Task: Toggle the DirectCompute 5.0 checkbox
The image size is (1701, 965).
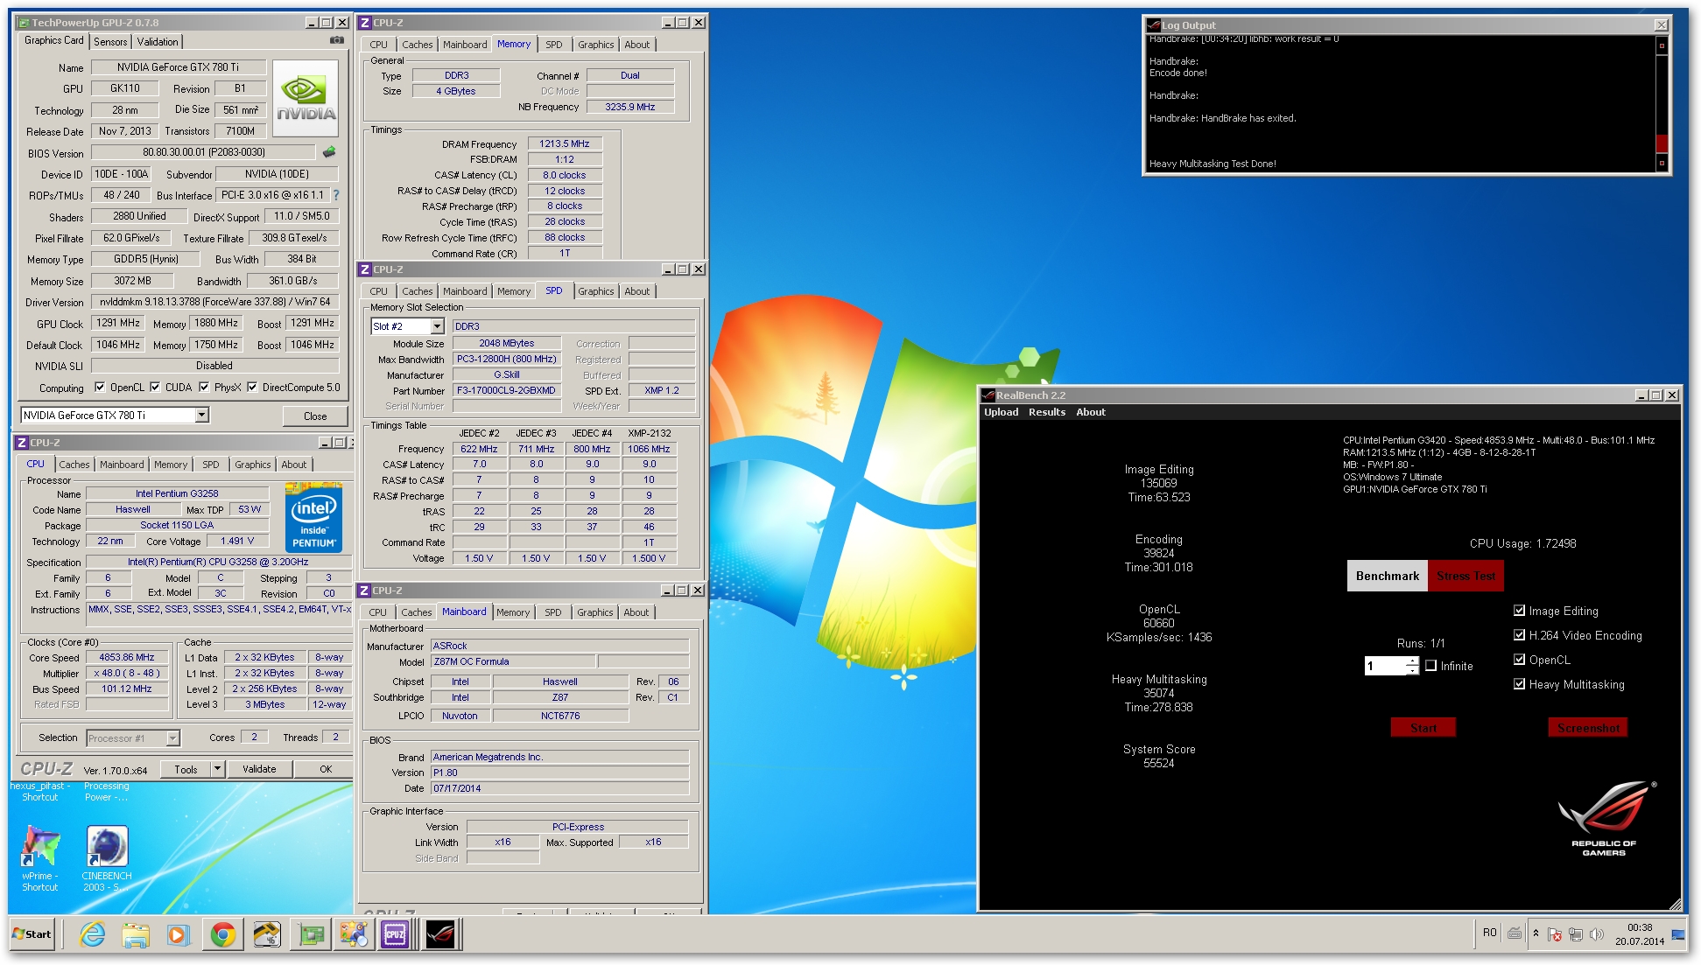Action: tap(252, 387)
